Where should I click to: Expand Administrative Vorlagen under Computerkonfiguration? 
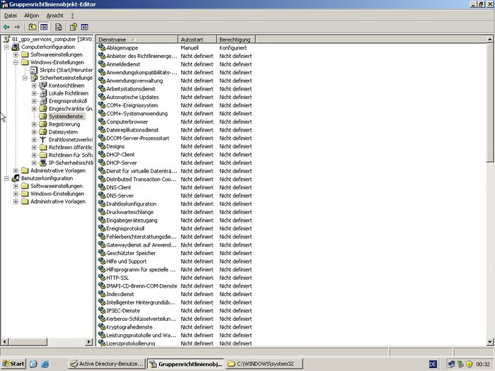click(16, 171)
